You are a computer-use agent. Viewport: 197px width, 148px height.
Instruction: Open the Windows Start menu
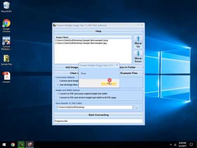(x=4, y=145)
